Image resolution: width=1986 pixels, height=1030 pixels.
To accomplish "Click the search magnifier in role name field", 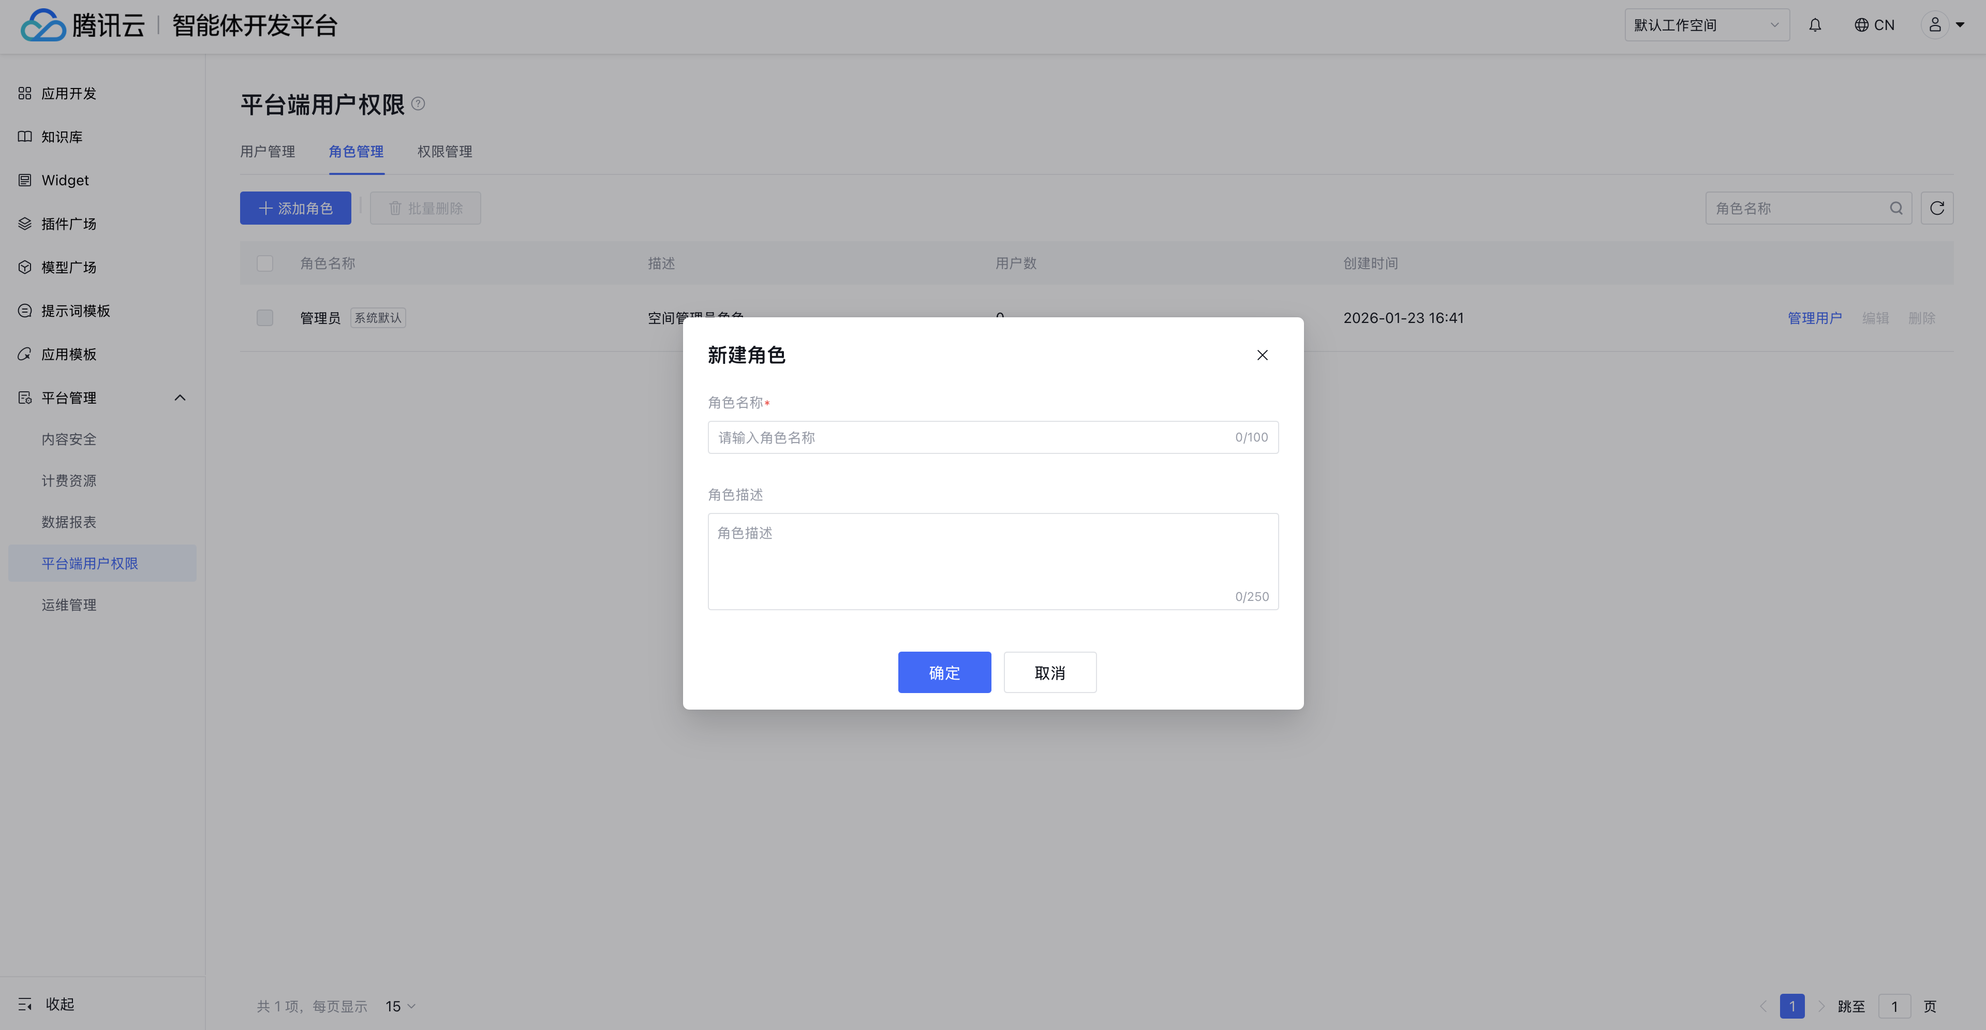I will coord(1896,208).
